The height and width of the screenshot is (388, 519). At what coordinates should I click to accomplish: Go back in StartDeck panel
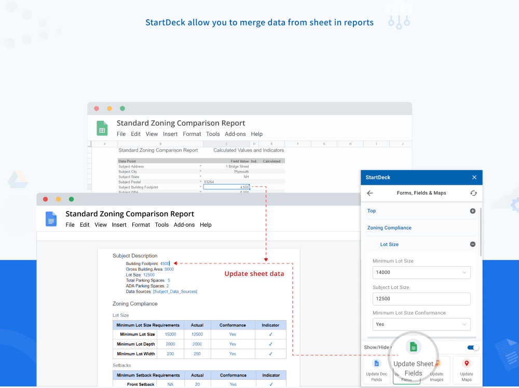pyautogui.click(x=370, y=193)
